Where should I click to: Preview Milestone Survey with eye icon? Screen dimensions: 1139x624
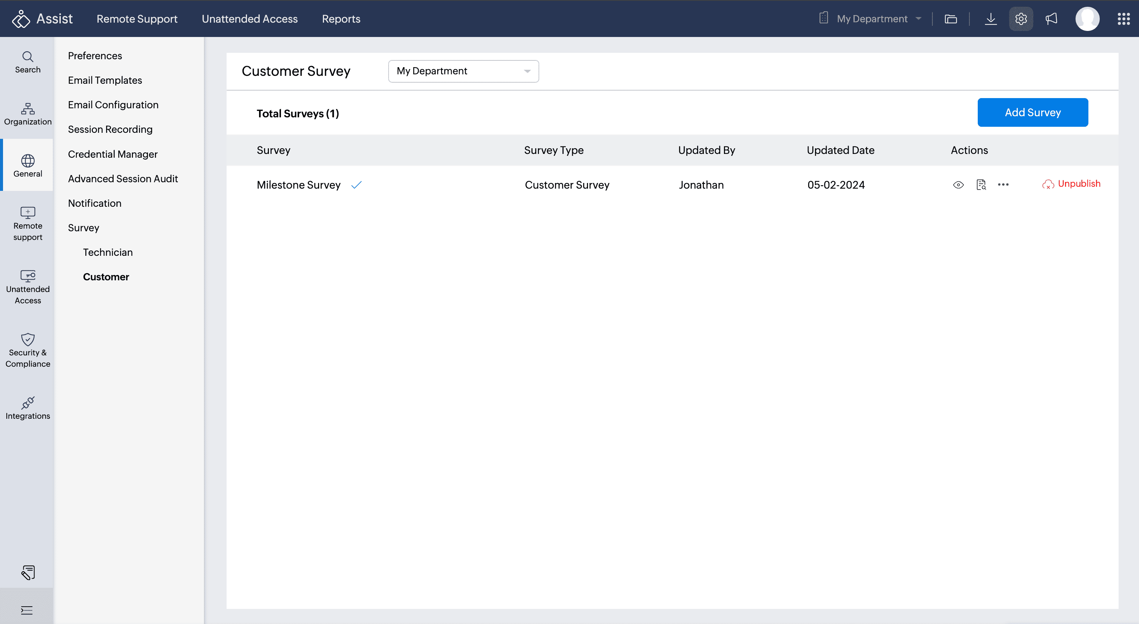coord(958,184)
